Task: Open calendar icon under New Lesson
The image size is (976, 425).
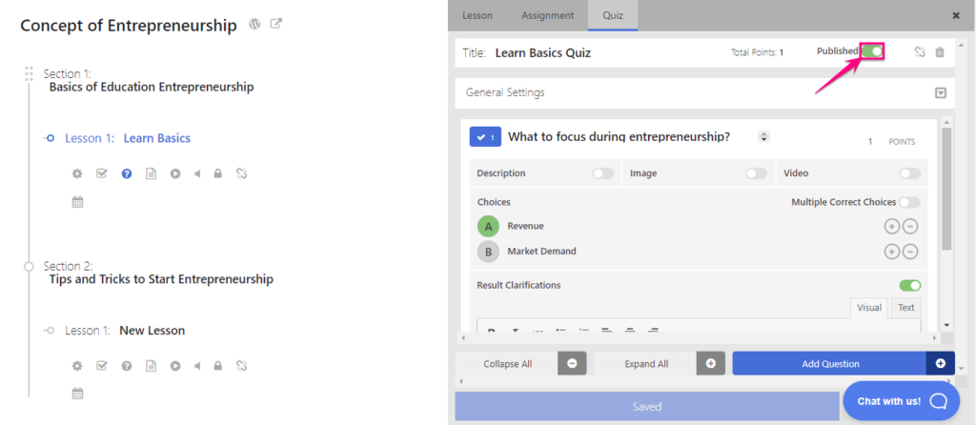Action: click(78, 394)
